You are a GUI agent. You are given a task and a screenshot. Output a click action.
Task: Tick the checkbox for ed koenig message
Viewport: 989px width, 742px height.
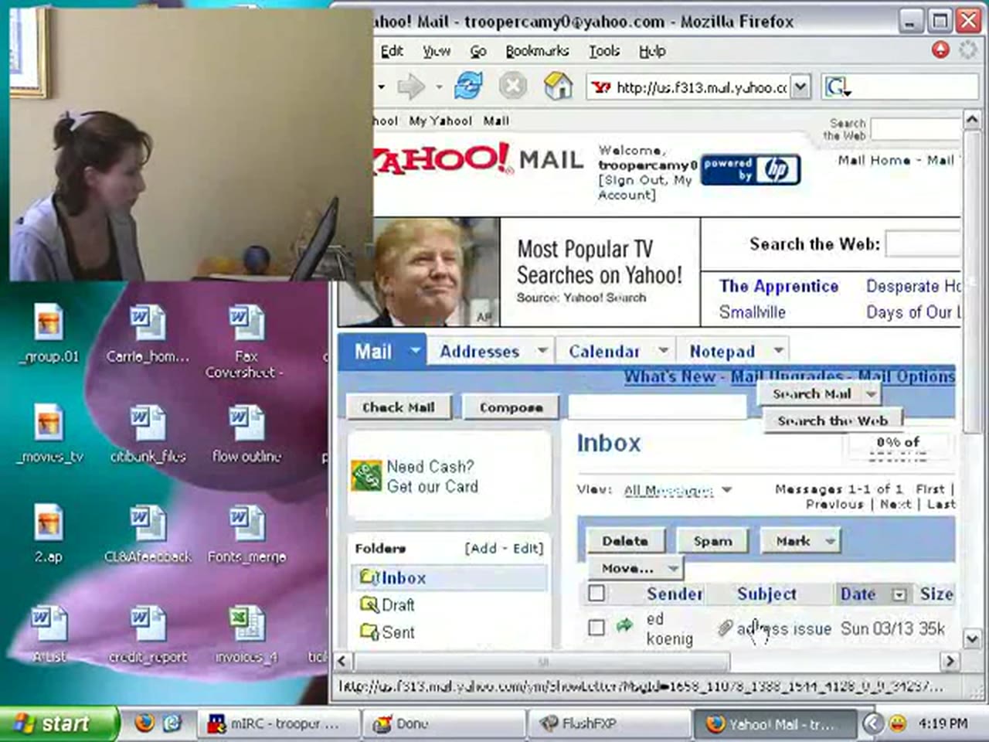pos(596,628)
